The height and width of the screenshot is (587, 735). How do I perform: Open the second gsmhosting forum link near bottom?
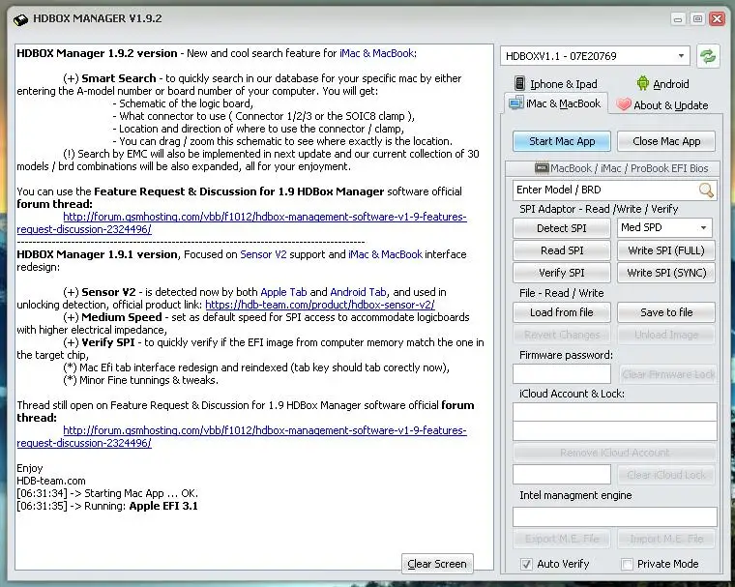tap(265, 430)
